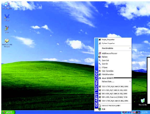Select 1024 x 768 mode just above the Uninstall entry
The height and width of the screenshot is (114, 150).
click(115, 101)
